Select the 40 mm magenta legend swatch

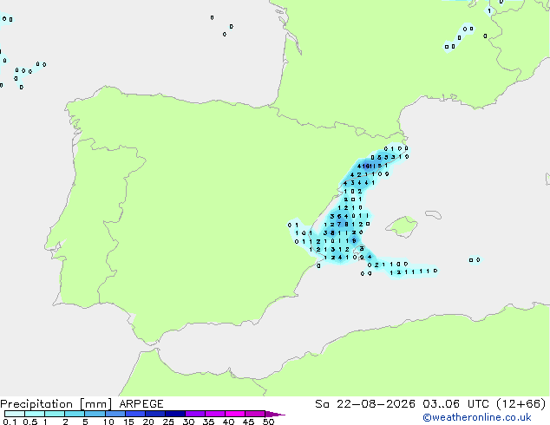click(235, 414)
